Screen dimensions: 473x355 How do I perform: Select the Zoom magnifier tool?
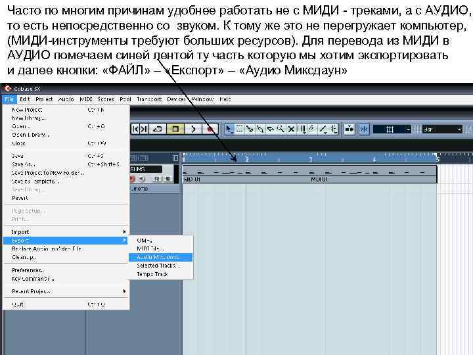(x=281, y=130)
